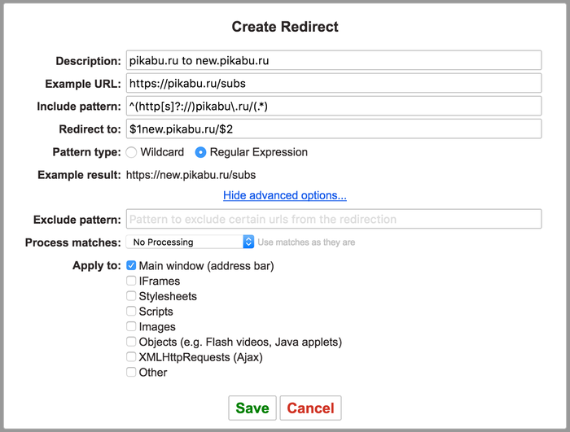Image resolution: width=570 pixels, height=432 pixels.
Task: Click the Example URL text field
Action: tap(334, 83)
